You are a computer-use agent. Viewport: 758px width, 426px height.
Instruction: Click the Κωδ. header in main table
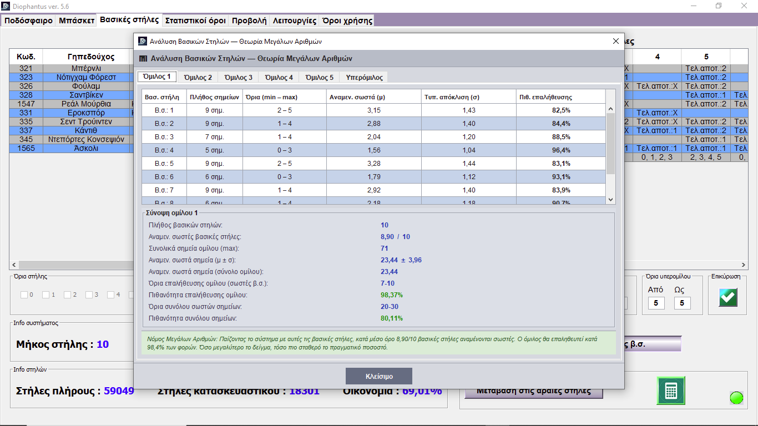coord(26,57)
